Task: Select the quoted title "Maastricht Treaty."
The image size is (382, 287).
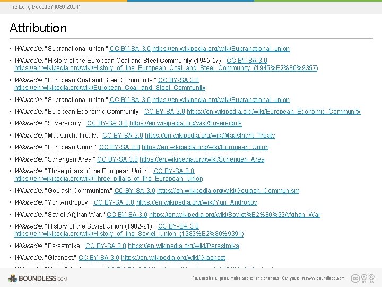Action: pyautogui.click(x=73, y=135)
